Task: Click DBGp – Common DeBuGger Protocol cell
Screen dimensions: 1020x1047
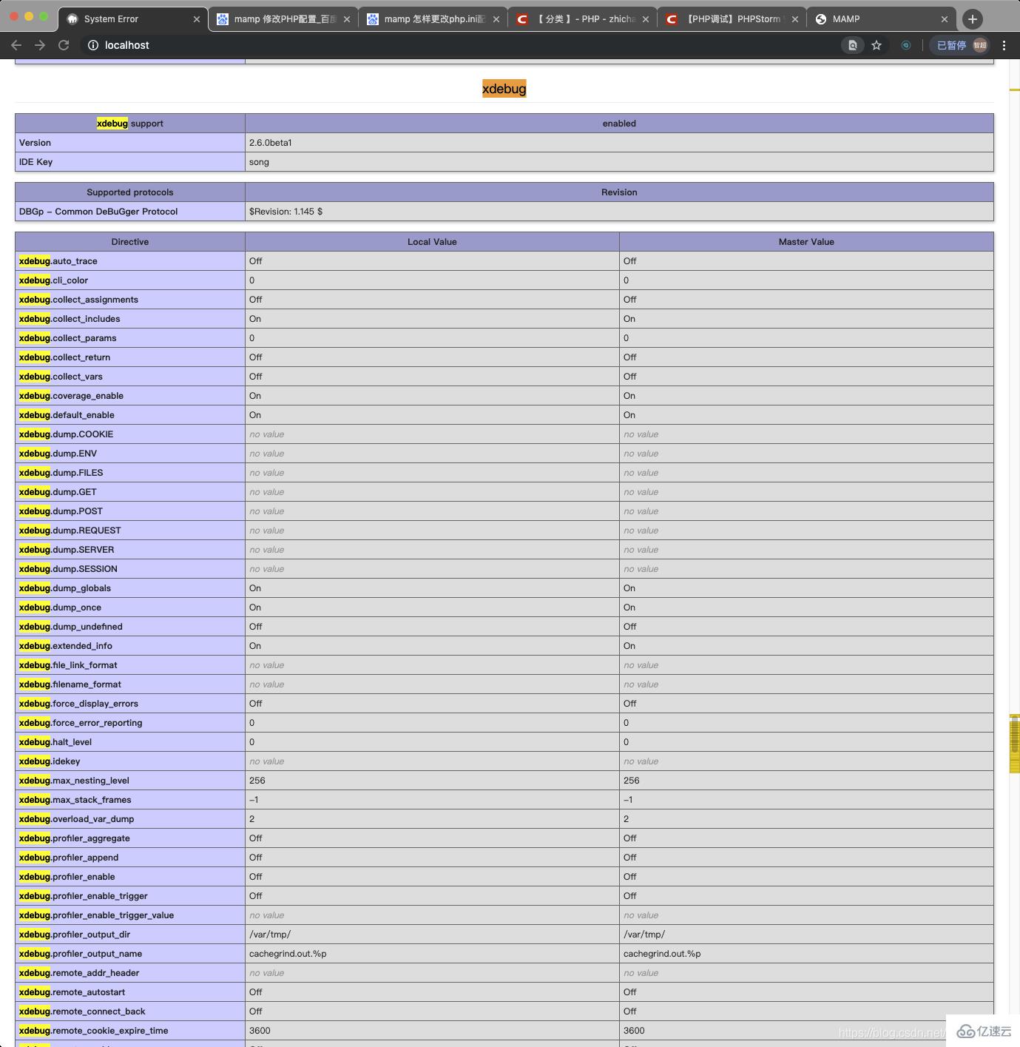Action: 130,212
